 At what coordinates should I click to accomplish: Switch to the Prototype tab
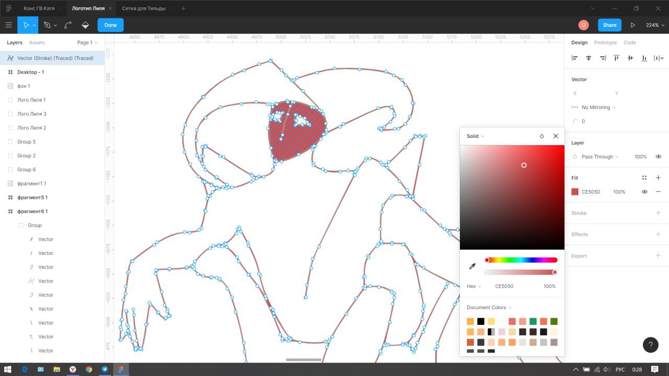[605, 42]
